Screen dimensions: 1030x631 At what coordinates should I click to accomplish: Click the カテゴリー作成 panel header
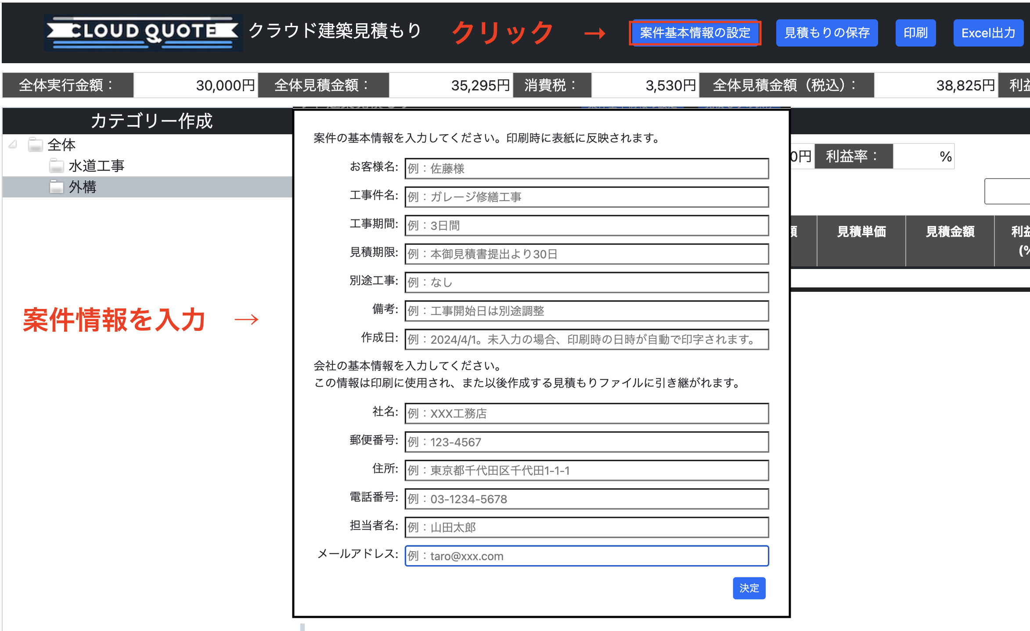coord(148,121)
